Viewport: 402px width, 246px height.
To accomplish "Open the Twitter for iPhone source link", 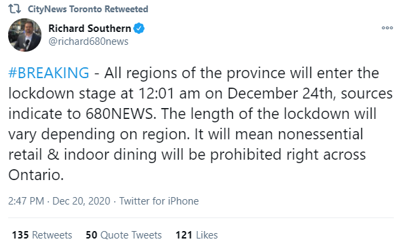I will click(159, 201).
